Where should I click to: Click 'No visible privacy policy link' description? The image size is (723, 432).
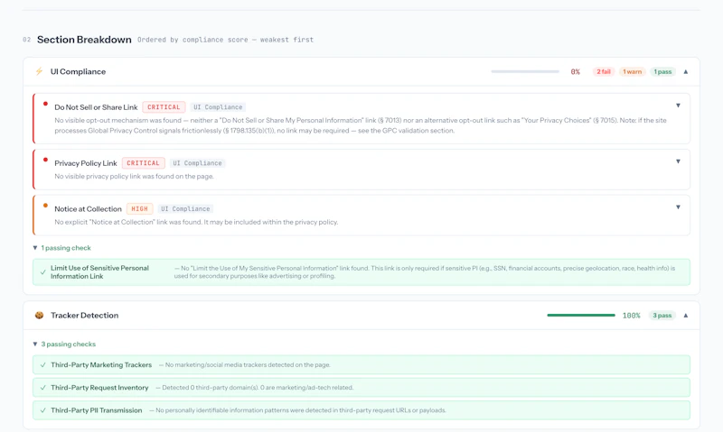point(134,176)
